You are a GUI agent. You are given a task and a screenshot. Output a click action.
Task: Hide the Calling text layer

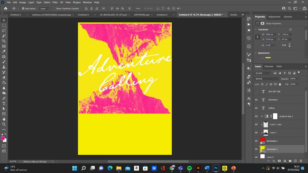pos(256,108)
